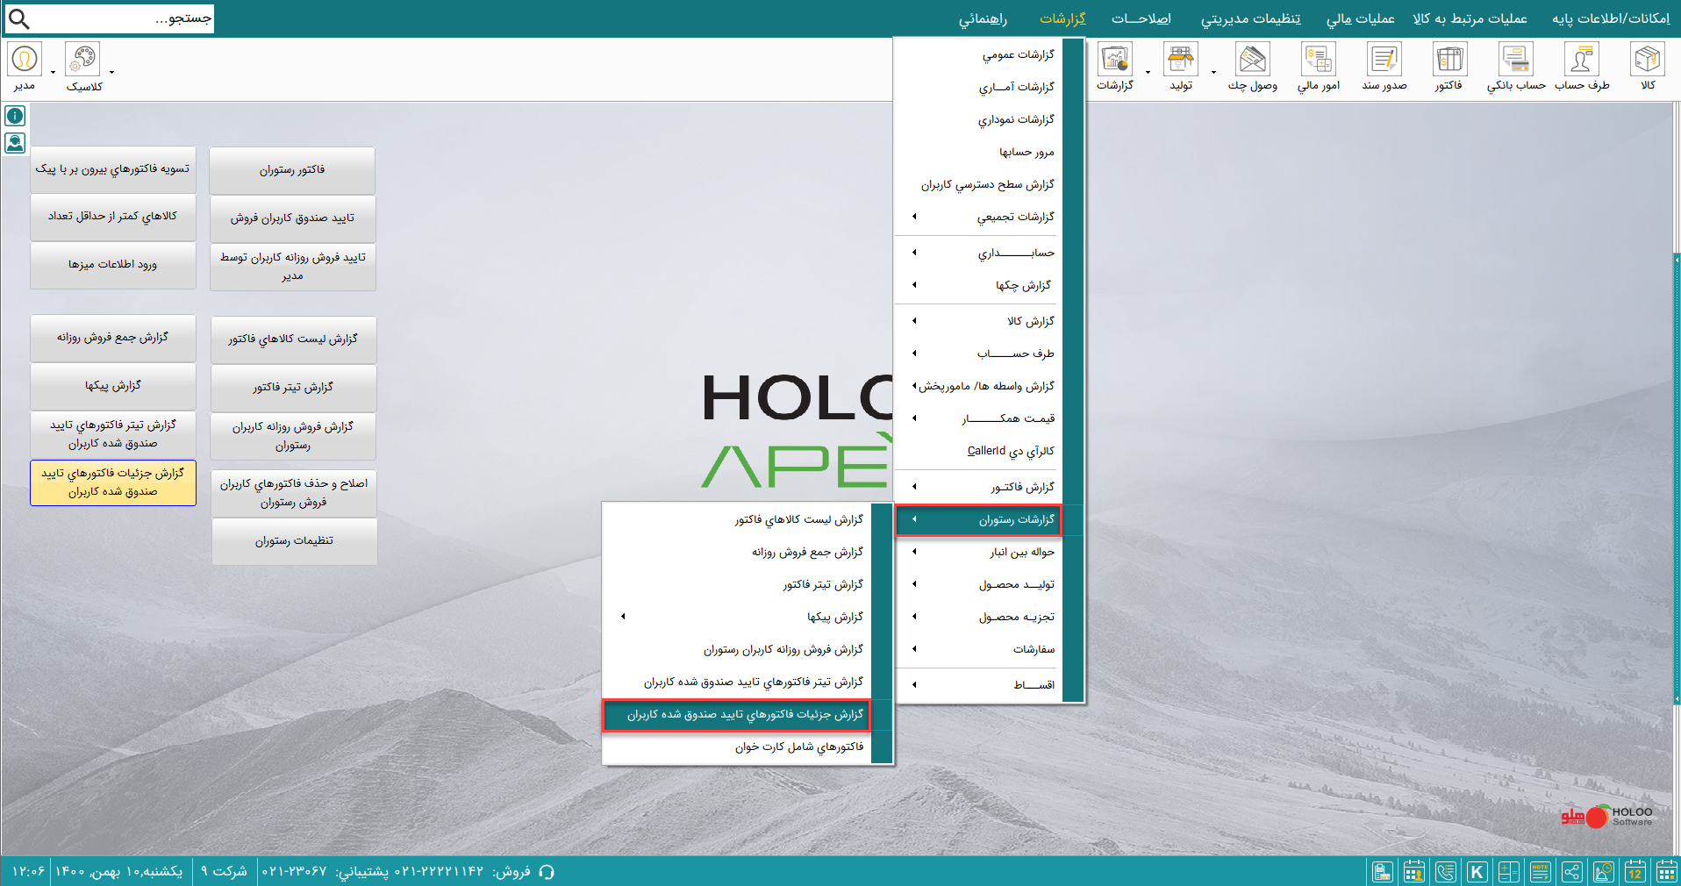Click the شرکت ۹ status bar entry

pos(224,871)
